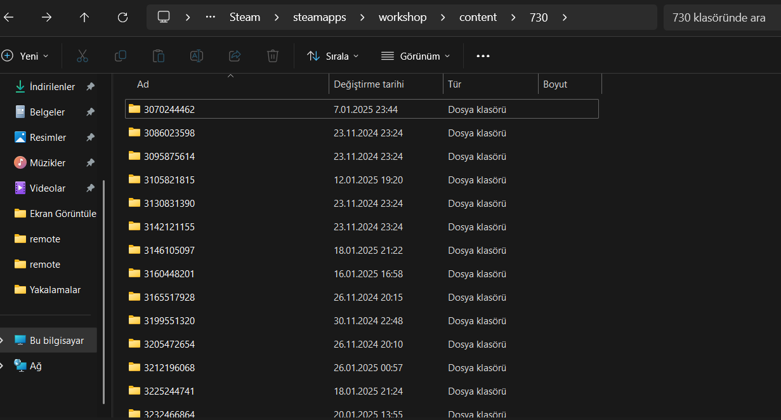The height and width of the screenshot is (420, 781).
Task: Click folder icon of 3212196068
Action: coord(135,367)
